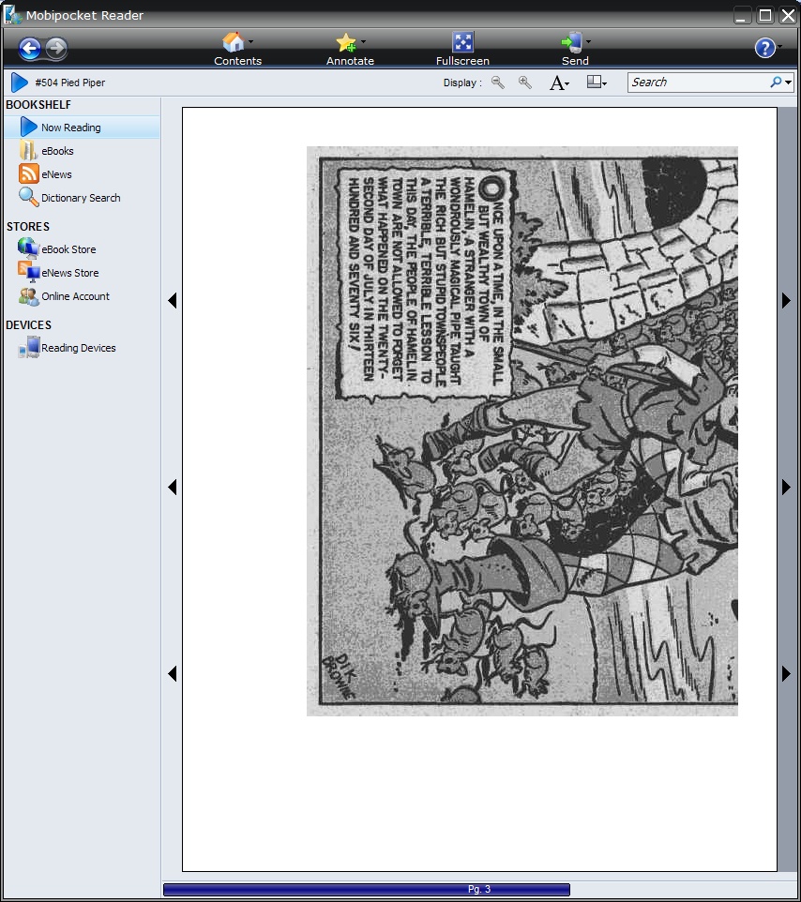Expand the font size dropdown
Image resolution: width=801 pixels, height=902 pixels.
(560, 83)
